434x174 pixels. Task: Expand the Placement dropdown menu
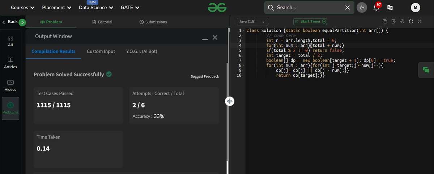56,7
